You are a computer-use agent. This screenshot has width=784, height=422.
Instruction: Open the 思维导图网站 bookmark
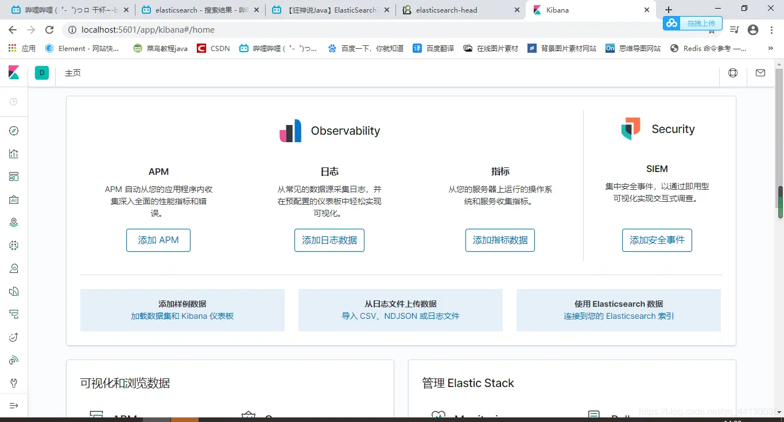(x=633, y=49)
